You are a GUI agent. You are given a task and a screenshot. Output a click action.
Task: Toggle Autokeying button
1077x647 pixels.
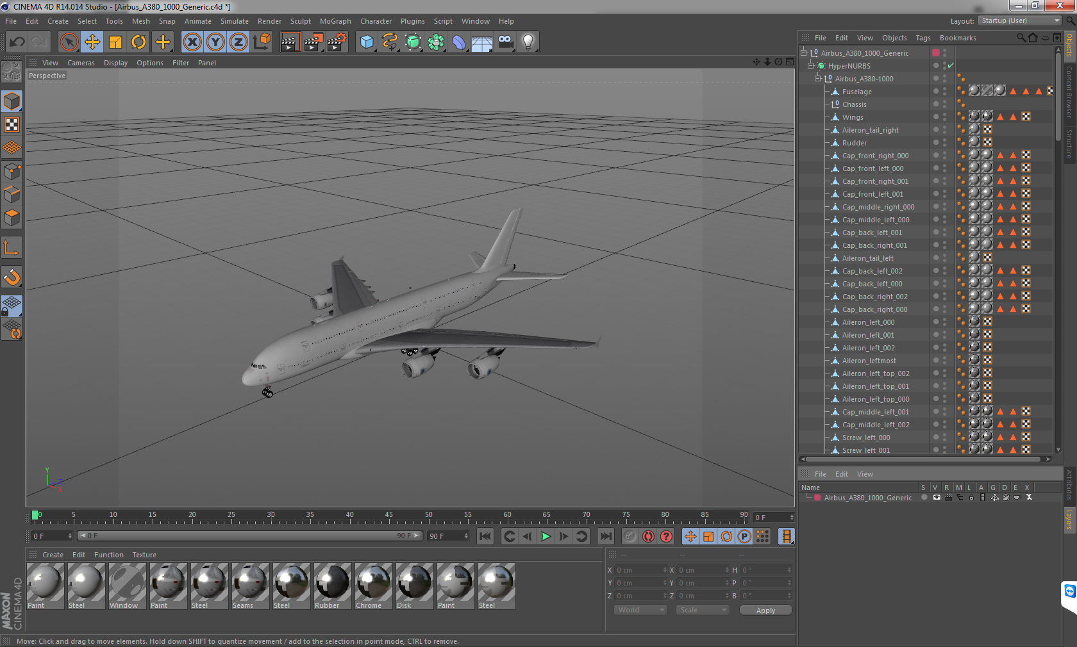(648, 536)
